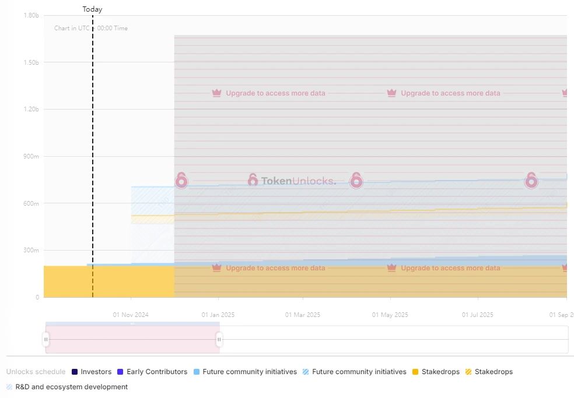Click the lower-middle 'Upgrade to access more data' text
The width and height of the screenshot is (574, 398).
(450, 268)
